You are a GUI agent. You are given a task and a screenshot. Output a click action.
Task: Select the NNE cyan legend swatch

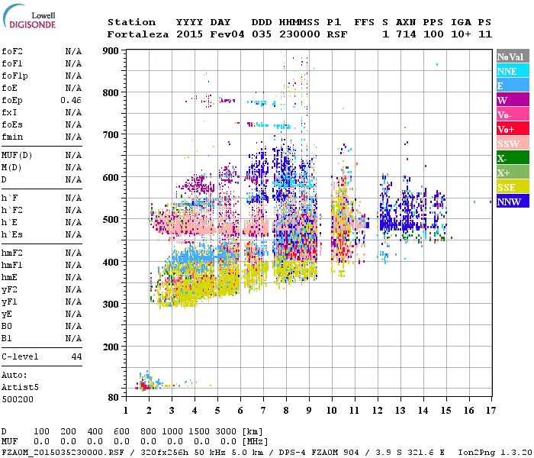click(513, 71)
